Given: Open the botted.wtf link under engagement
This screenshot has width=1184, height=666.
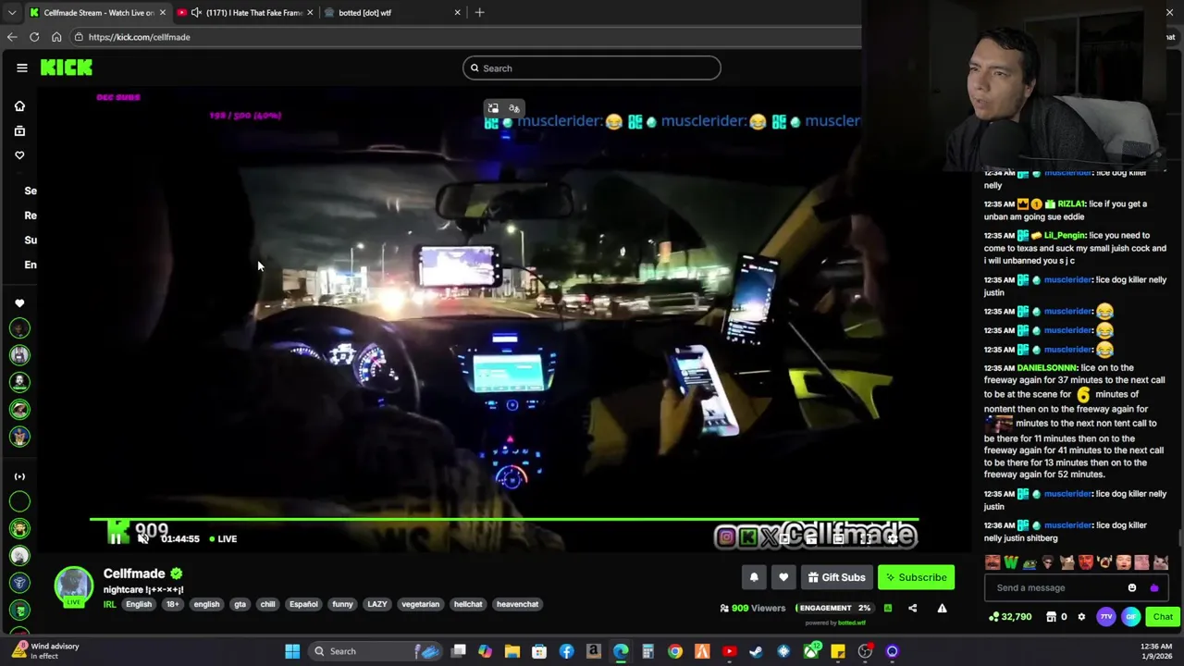Looking at the screenshot, I should (x=851, y=623).
